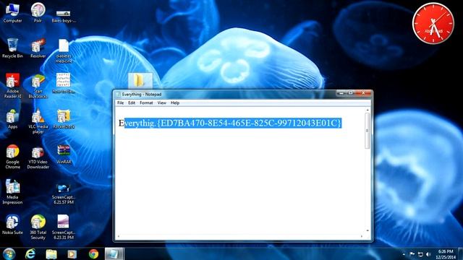Open Adobe Reader XI shortcut
The image size is (463, 260).
point(12,86)
